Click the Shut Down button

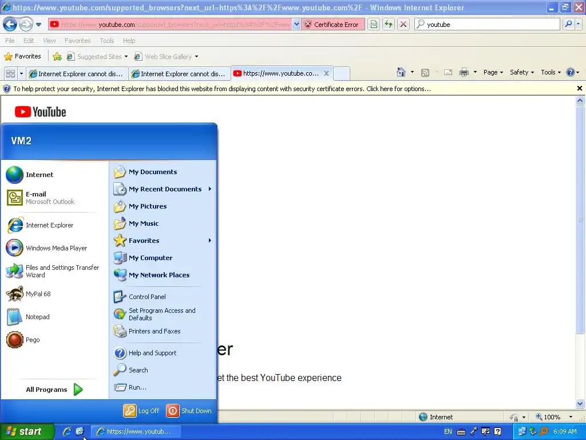click(189, 411)
